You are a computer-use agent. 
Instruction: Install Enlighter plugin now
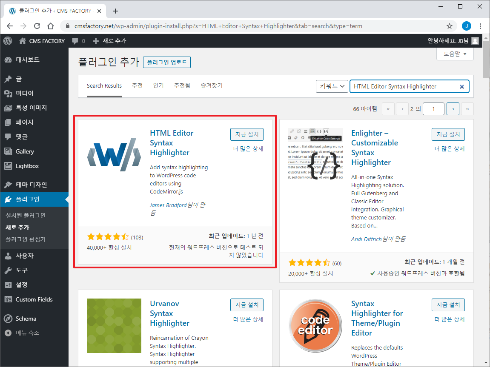448,134
